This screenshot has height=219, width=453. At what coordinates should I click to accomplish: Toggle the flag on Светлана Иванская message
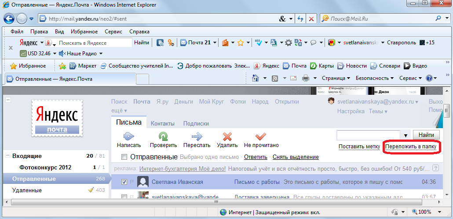click(x=132, y=182)
